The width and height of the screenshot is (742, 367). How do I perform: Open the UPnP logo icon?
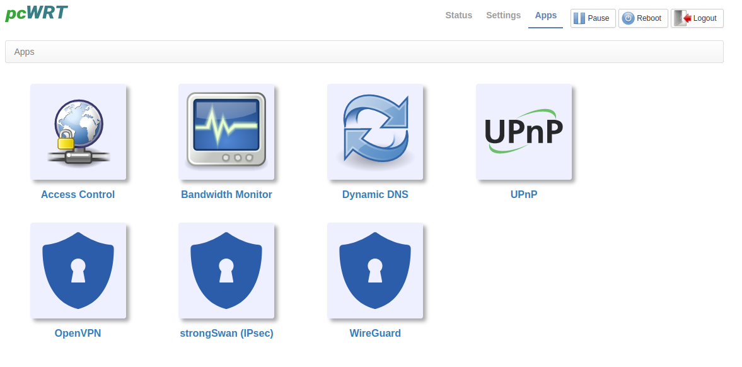point(524,132)
